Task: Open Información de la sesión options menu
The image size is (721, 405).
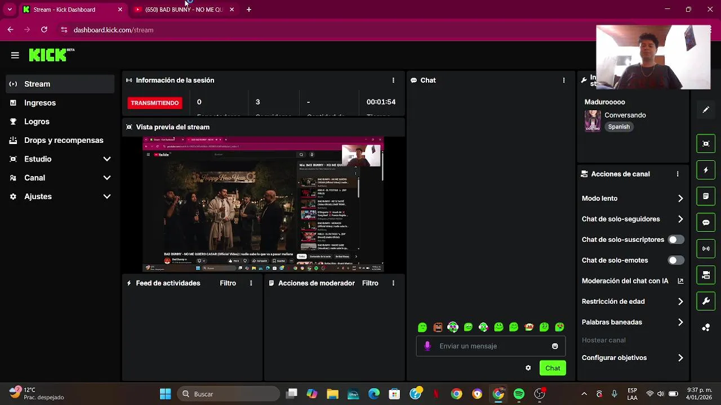Action: tap(393, 80)
